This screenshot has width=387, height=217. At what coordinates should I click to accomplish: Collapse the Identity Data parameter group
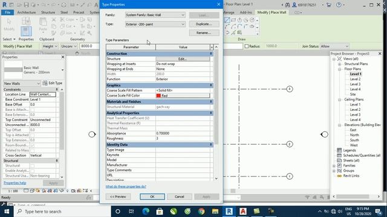211,145
